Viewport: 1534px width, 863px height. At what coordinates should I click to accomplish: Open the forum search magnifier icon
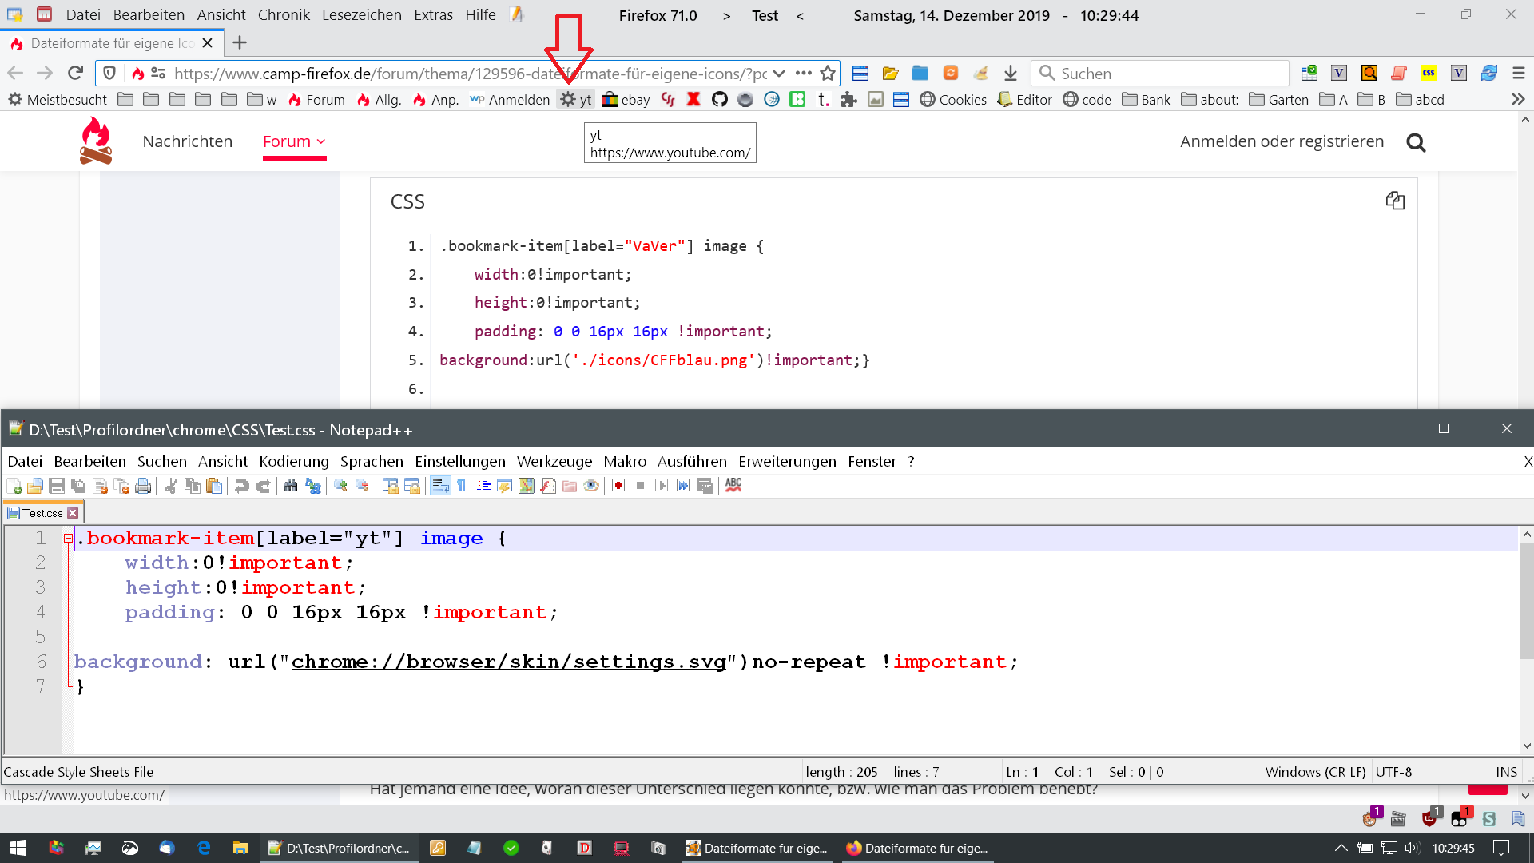point(1416,142)
